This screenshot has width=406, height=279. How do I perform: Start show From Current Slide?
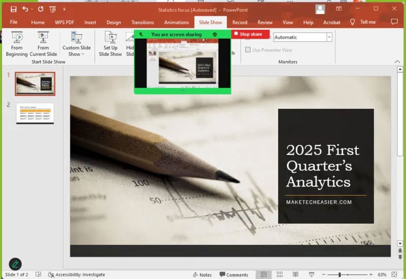tap(43, 44)
